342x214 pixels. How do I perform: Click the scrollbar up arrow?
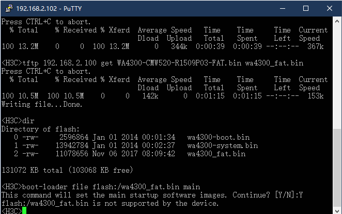(337, 21)
